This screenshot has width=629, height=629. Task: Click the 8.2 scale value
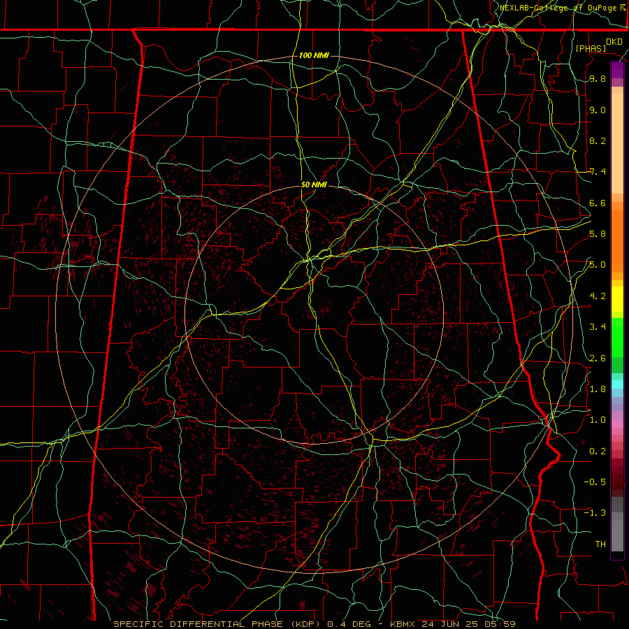pos(598,140)
